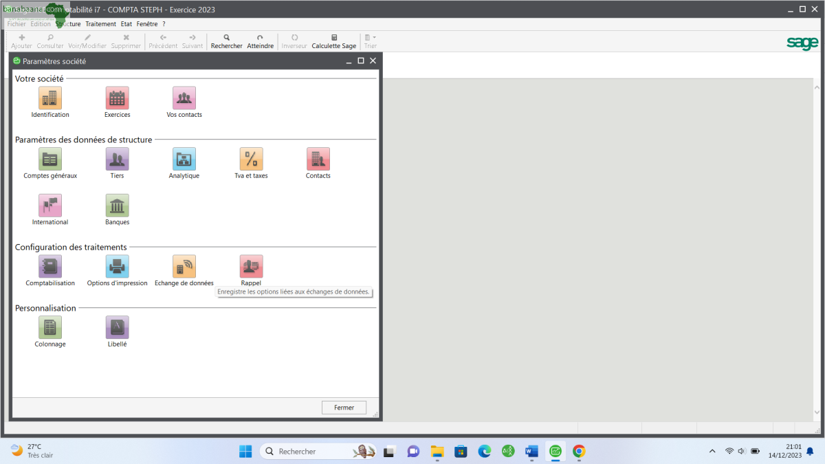Click the Sage logo
Image resolution: width=825 pixels, height=464 pixels.
(802, 43)
